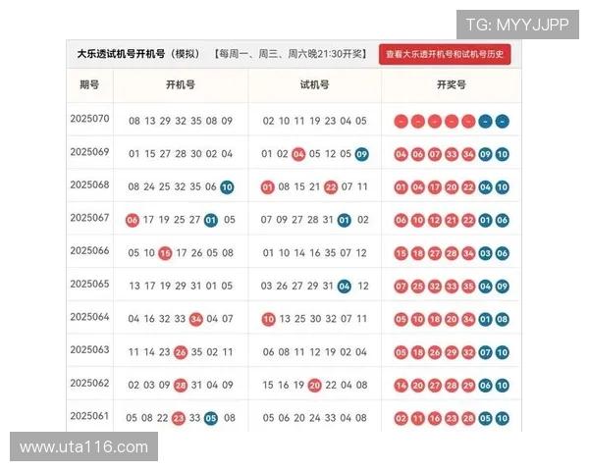This screenshot has height=471, width=589.
Task: Click number 14 in 2025066 试机号
Action: coord(299,253)
